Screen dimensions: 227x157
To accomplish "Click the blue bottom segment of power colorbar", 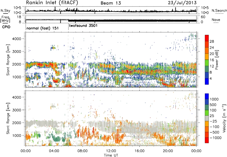I will (x=207, y=81).
